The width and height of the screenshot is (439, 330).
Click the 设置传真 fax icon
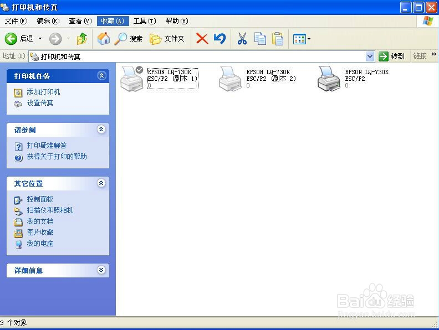click(x=18, y=104)
